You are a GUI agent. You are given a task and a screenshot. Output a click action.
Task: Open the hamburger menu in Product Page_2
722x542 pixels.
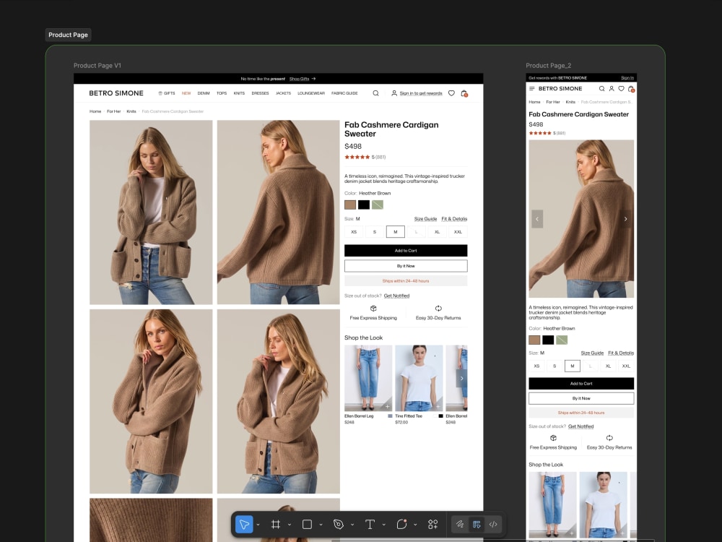click(x=532, y=88)
